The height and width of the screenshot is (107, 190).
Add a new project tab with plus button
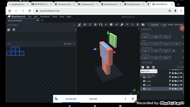pyautogui.click(x=42, y=21)
